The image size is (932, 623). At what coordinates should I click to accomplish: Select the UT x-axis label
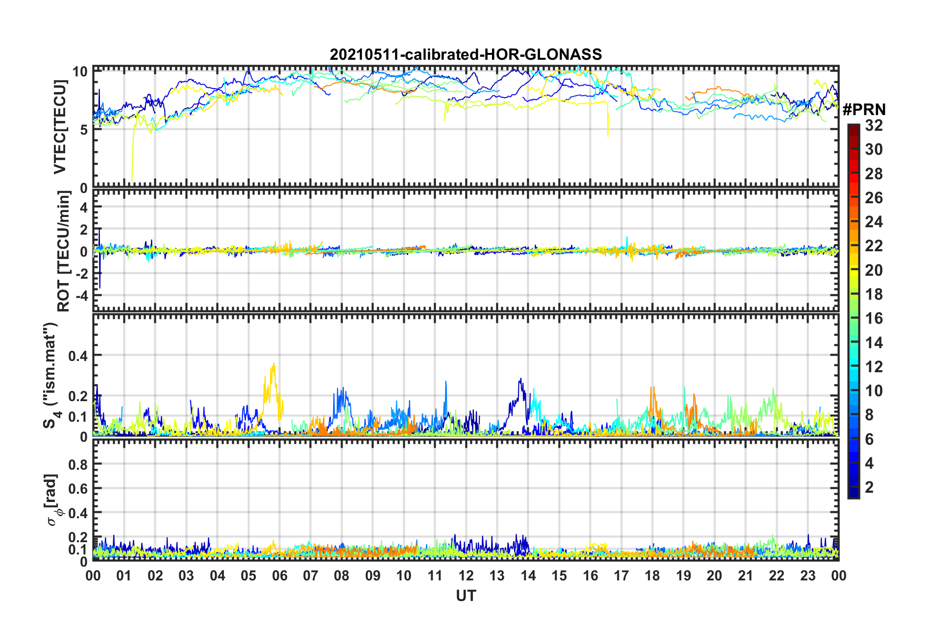point(466,596)
